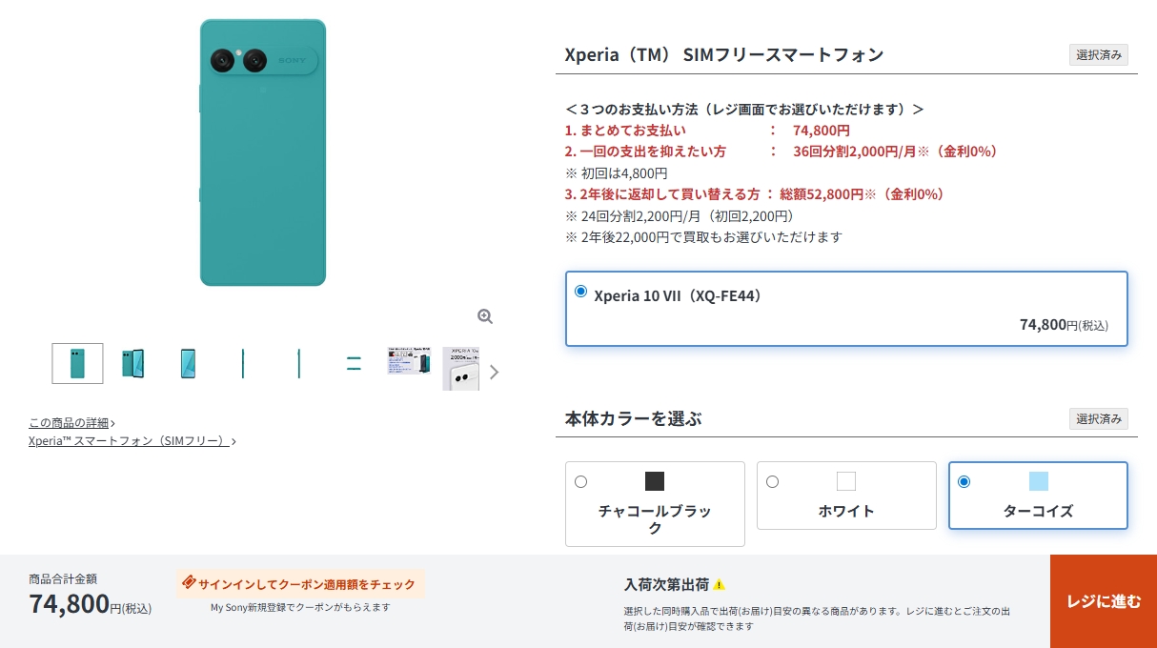
Task: Collapse the 本体カラーを選ぶ section header
Action: 845,419
